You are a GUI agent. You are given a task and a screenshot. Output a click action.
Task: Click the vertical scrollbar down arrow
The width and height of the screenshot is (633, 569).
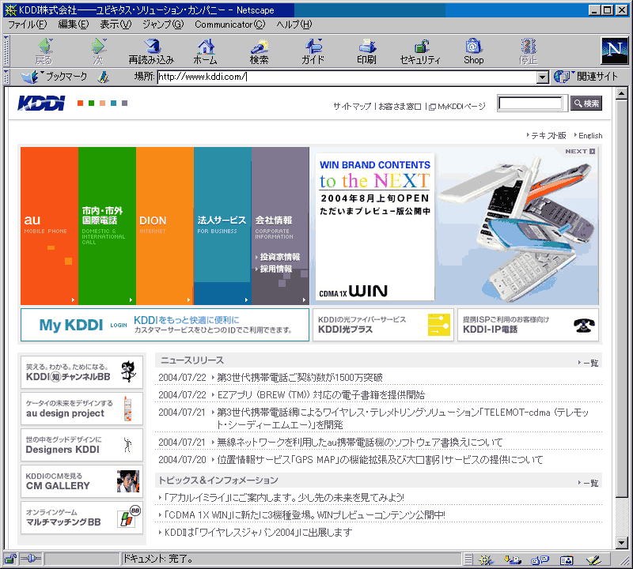(x=622, y=543)
